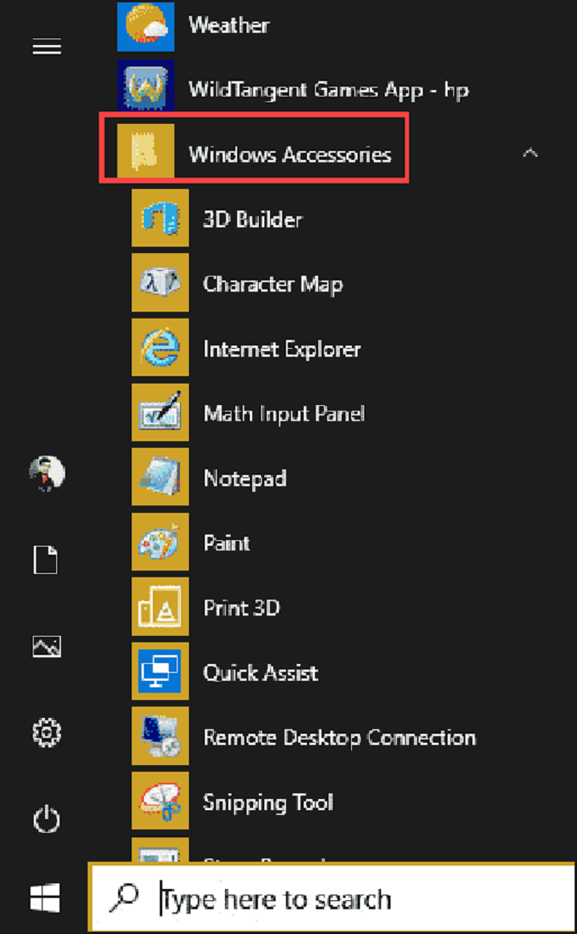577x934 pixels.
Task: Click the Print 3D icon
Action: click(160, 606)
